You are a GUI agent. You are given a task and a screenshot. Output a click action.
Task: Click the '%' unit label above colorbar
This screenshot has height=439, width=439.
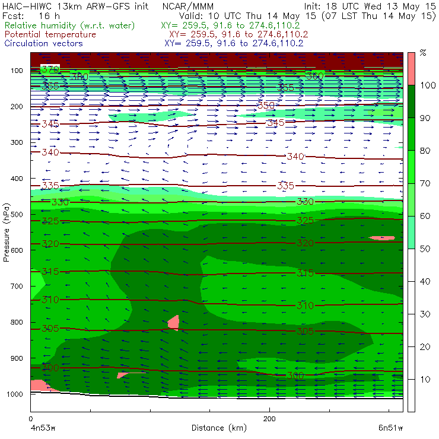pos(423,53)
